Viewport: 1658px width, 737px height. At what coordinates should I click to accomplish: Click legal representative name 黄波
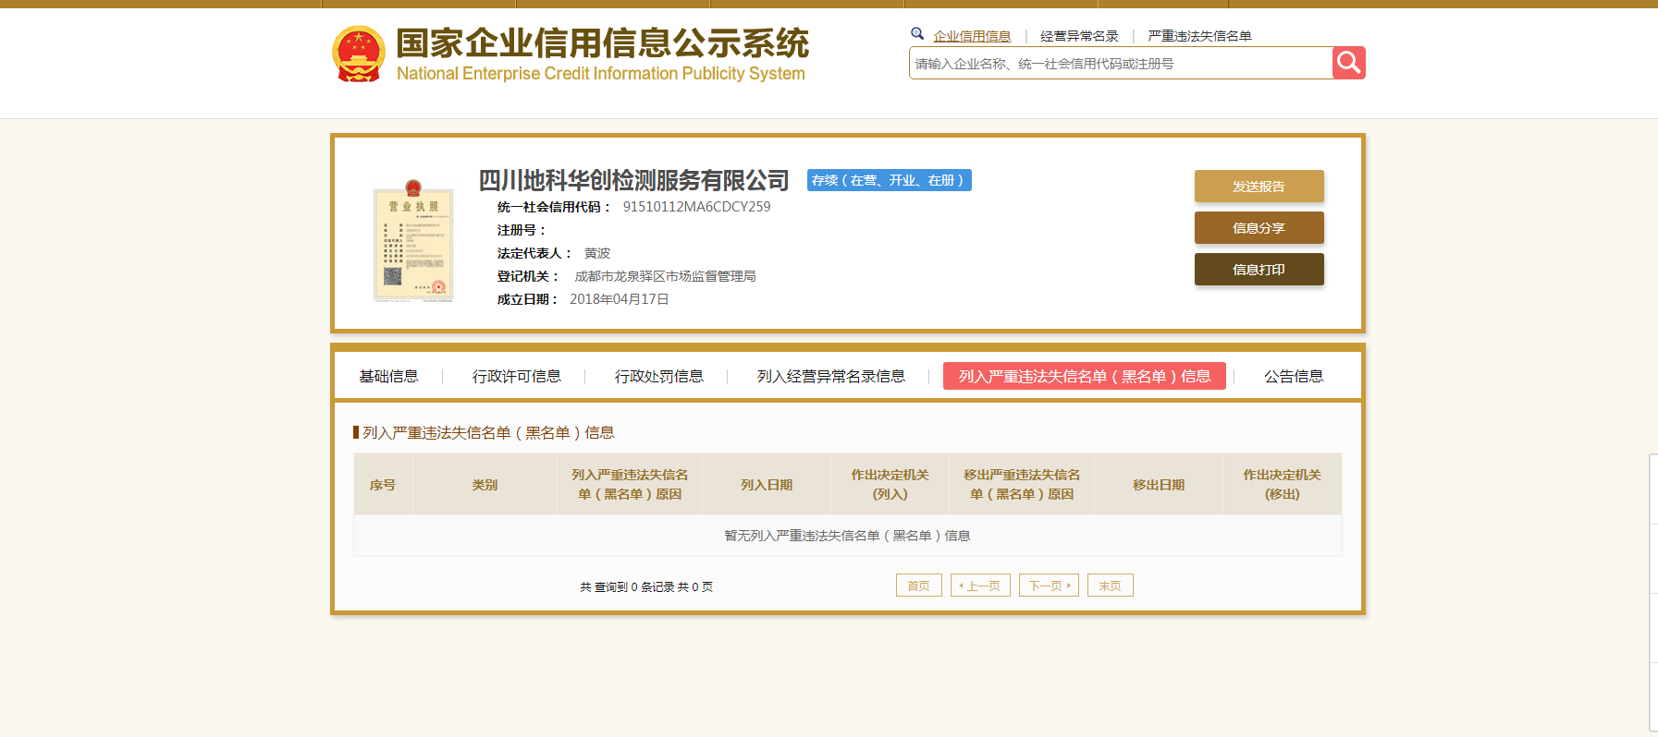pyautogui.click(x=597, y=253)
